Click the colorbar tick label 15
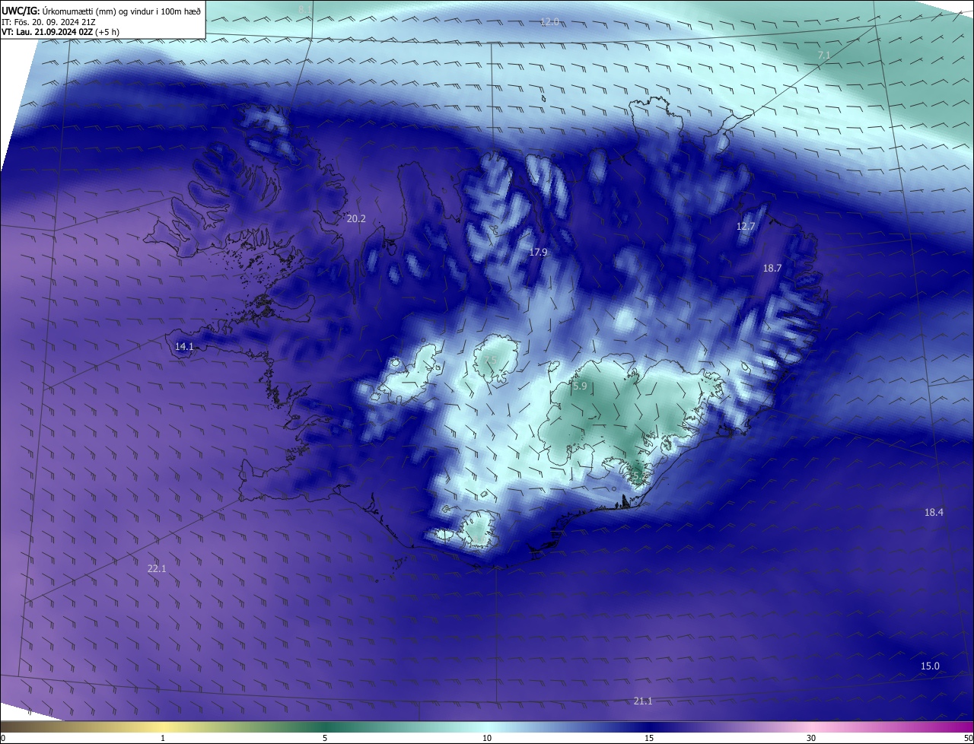The image size is (974, 744). click(x=649, y=738)
